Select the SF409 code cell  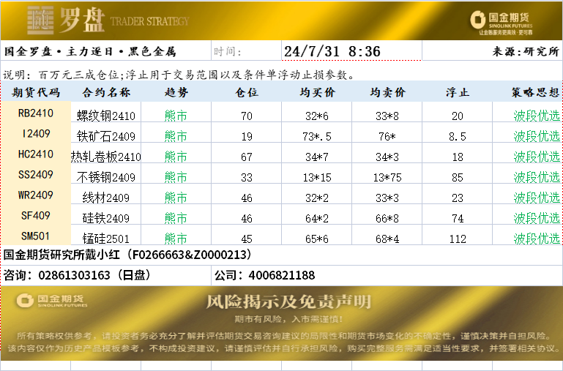(36, 216)
